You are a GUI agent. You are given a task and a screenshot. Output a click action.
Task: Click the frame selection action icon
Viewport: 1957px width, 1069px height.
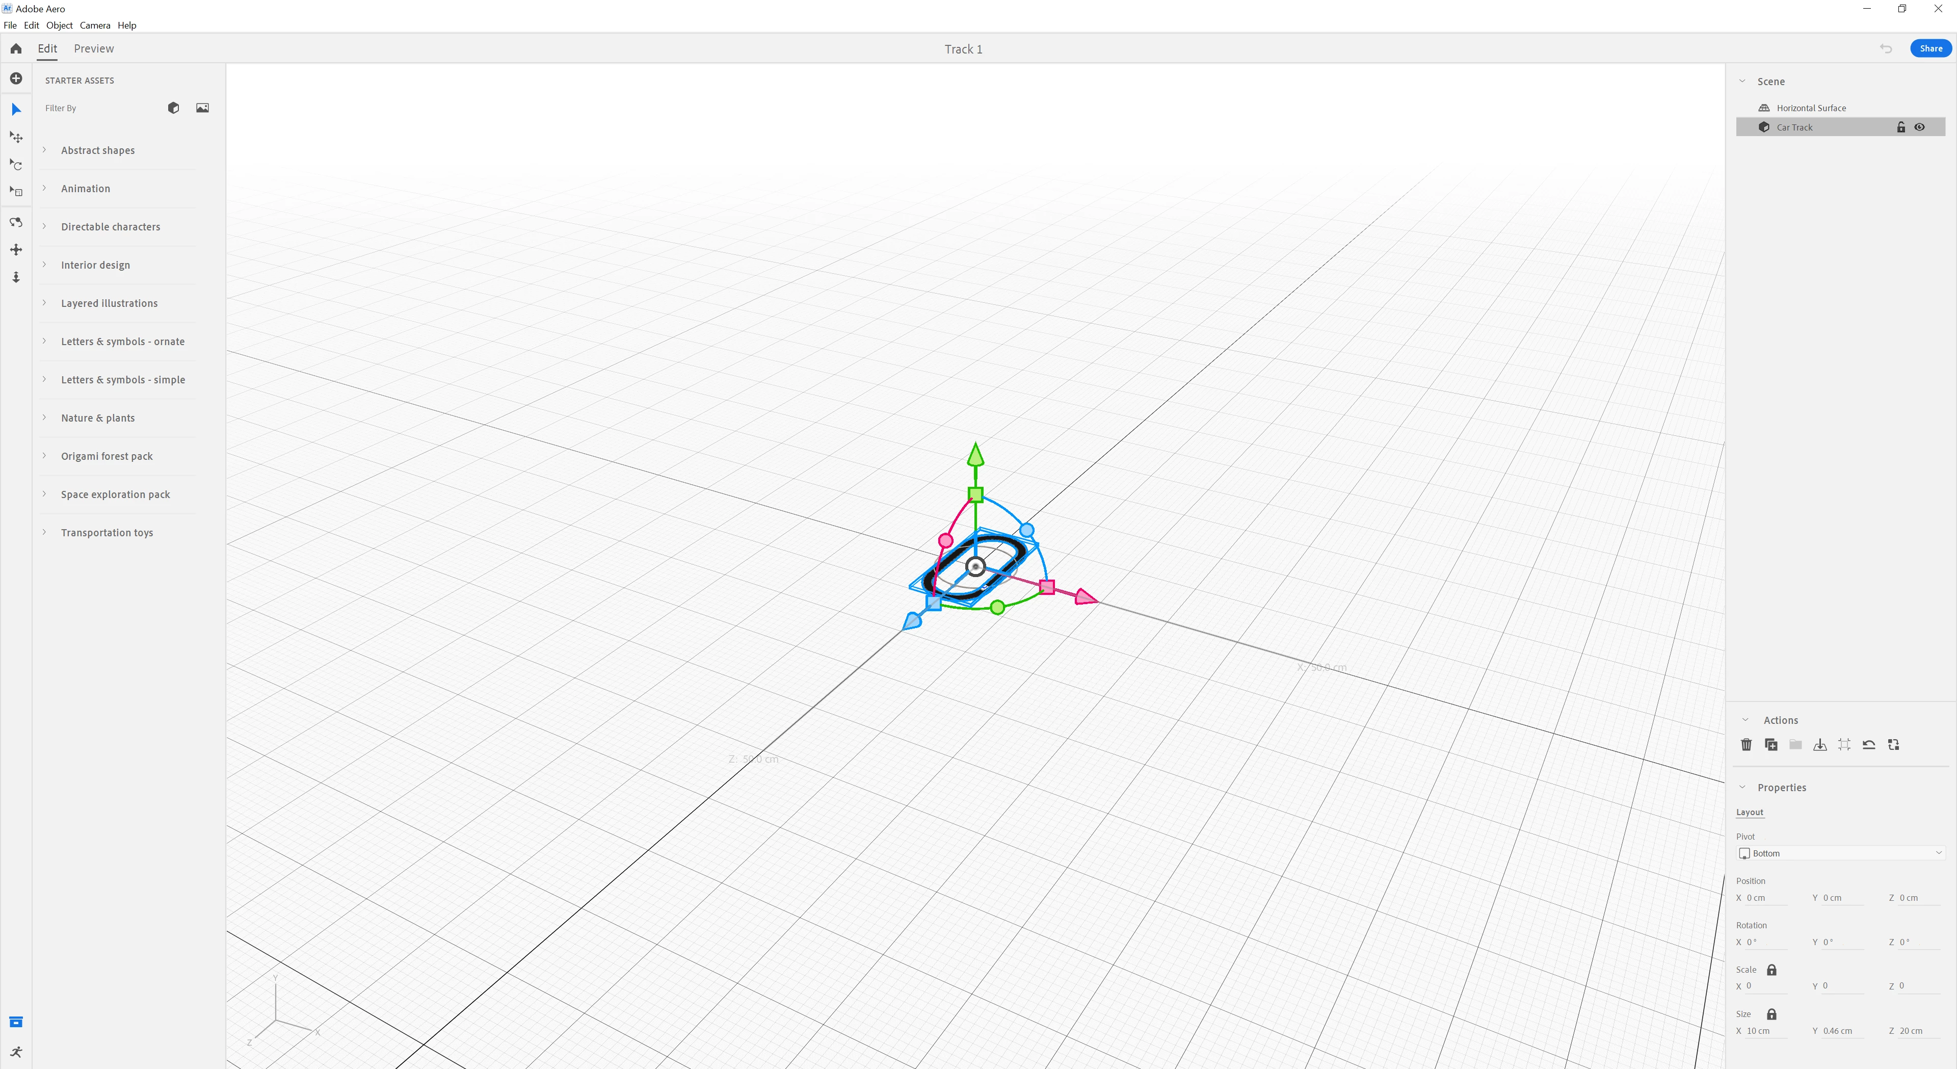pos(1844,745)
